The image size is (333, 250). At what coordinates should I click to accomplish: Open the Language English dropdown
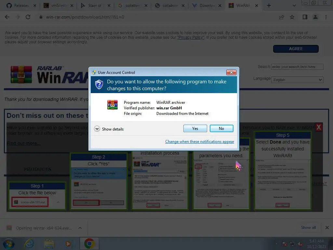297,80
